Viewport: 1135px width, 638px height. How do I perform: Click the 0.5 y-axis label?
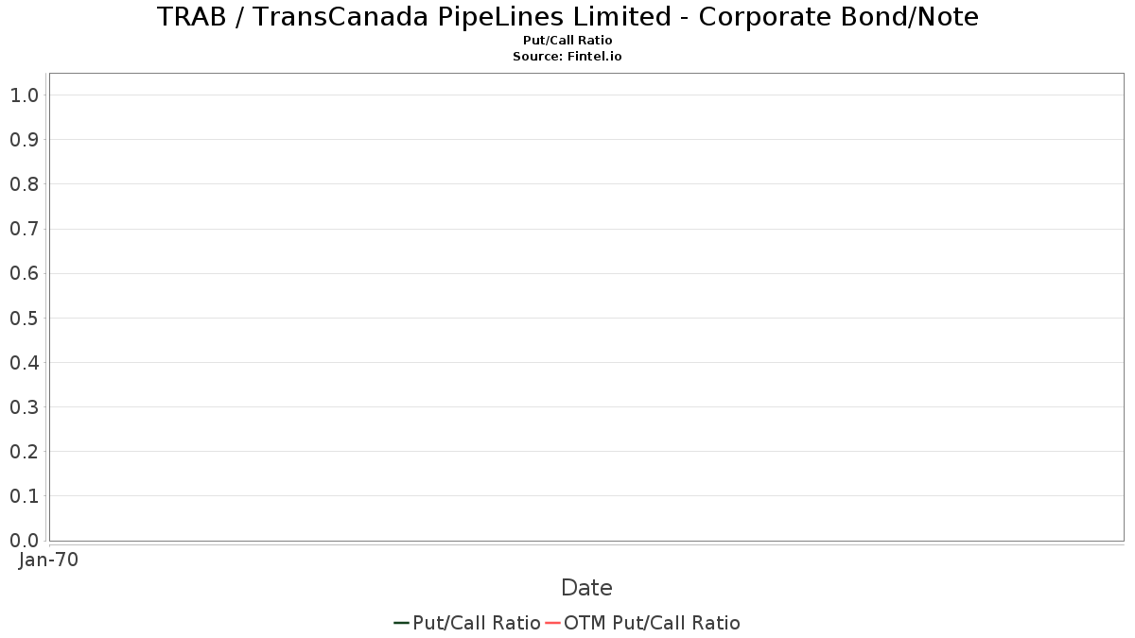24,319
